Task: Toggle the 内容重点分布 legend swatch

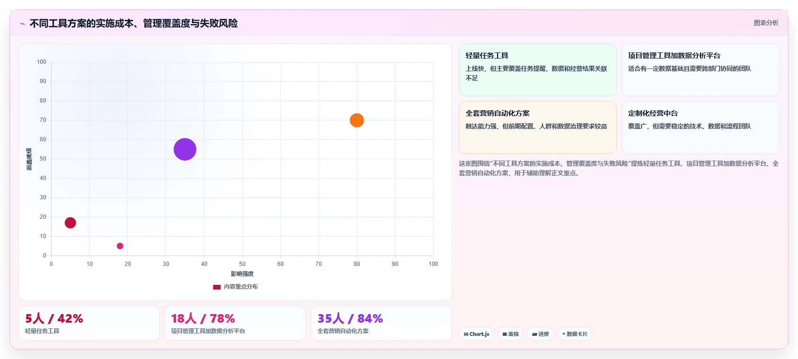Action: point(217,287)
